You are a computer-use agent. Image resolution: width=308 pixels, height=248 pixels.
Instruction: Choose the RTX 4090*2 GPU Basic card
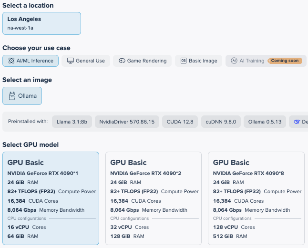[154, 198]
